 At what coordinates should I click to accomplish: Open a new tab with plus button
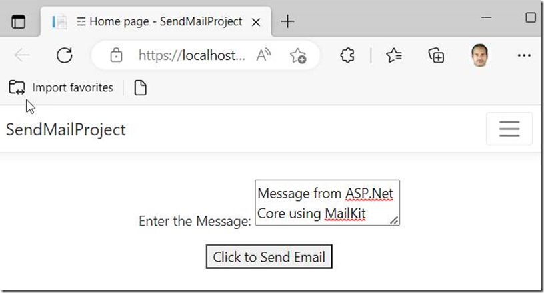(x=287, y=21)
